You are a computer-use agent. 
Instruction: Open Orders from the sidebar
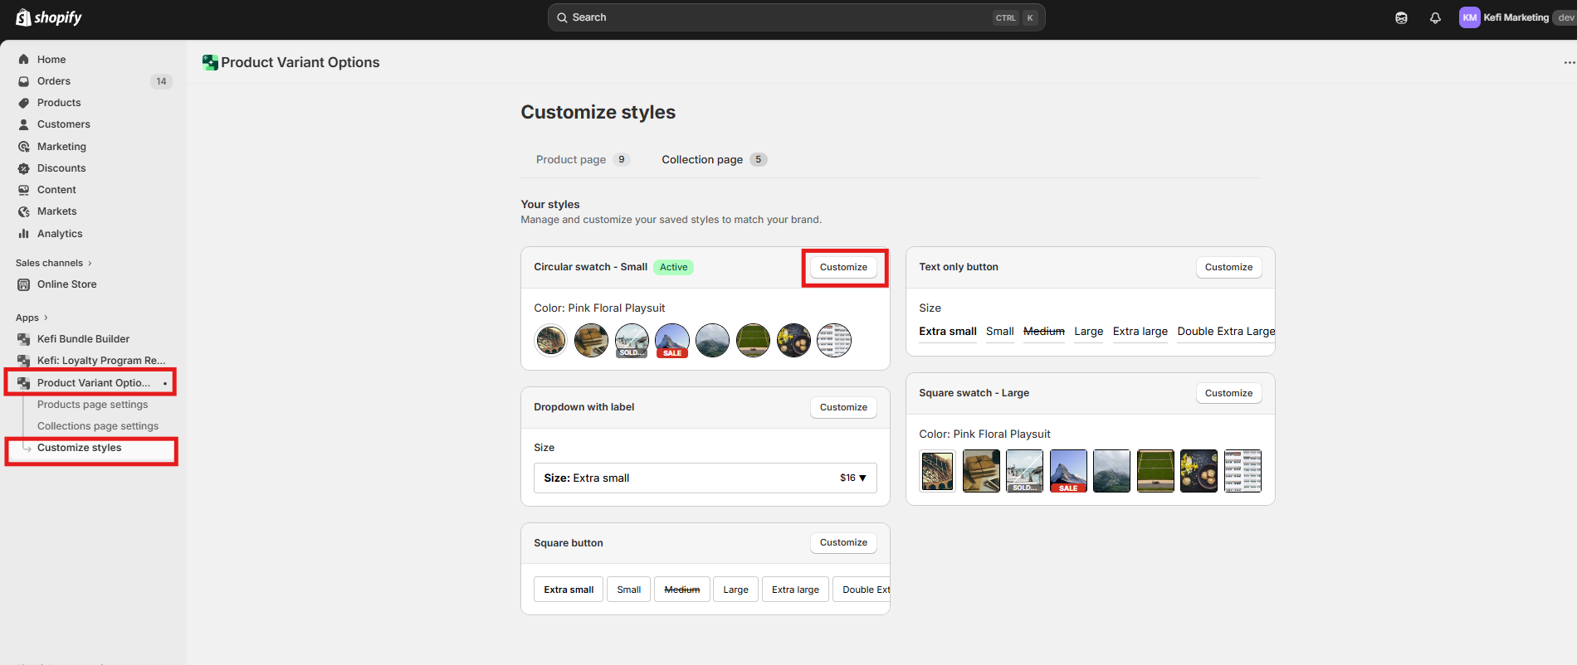coord(54,81)
